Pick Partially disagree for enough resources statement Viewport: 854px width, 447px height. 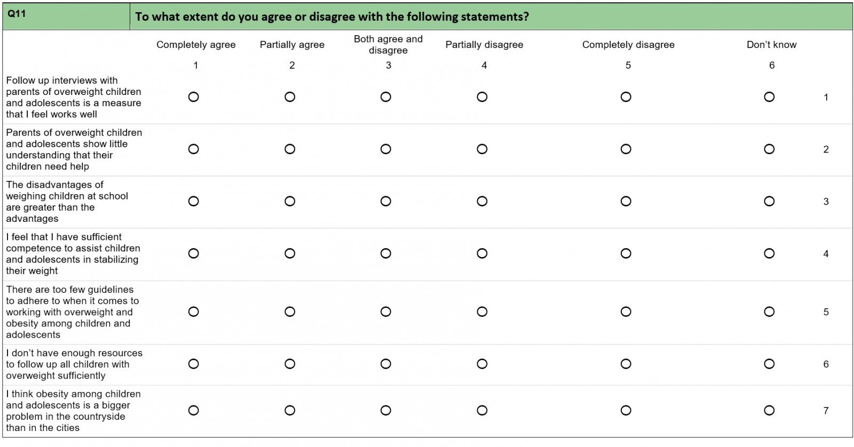pos(482,364)
